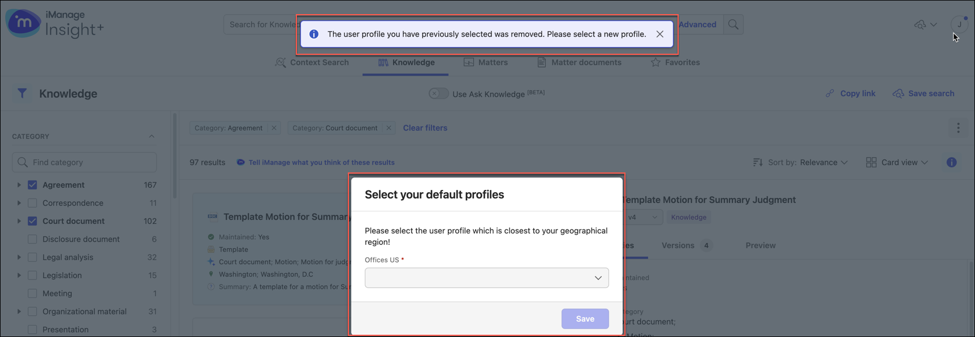Click the info icon in the notification banner

coord(314,34)
